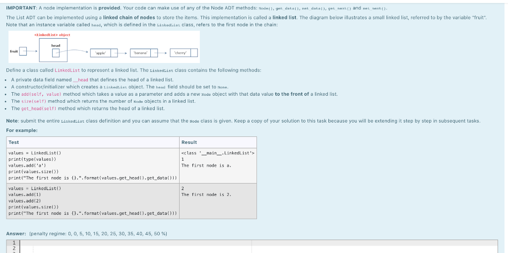Image resolution: width=508 pixels, height=253 pixels.
Task: Click the red LinkedList object label
Action: pyautogui.click(x=52, y=35)
